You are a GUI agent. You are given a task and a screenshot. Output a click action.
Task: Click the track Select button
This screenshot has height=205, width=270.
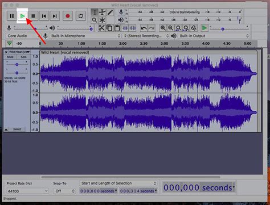pyautogui.click(x=17, y=129)
